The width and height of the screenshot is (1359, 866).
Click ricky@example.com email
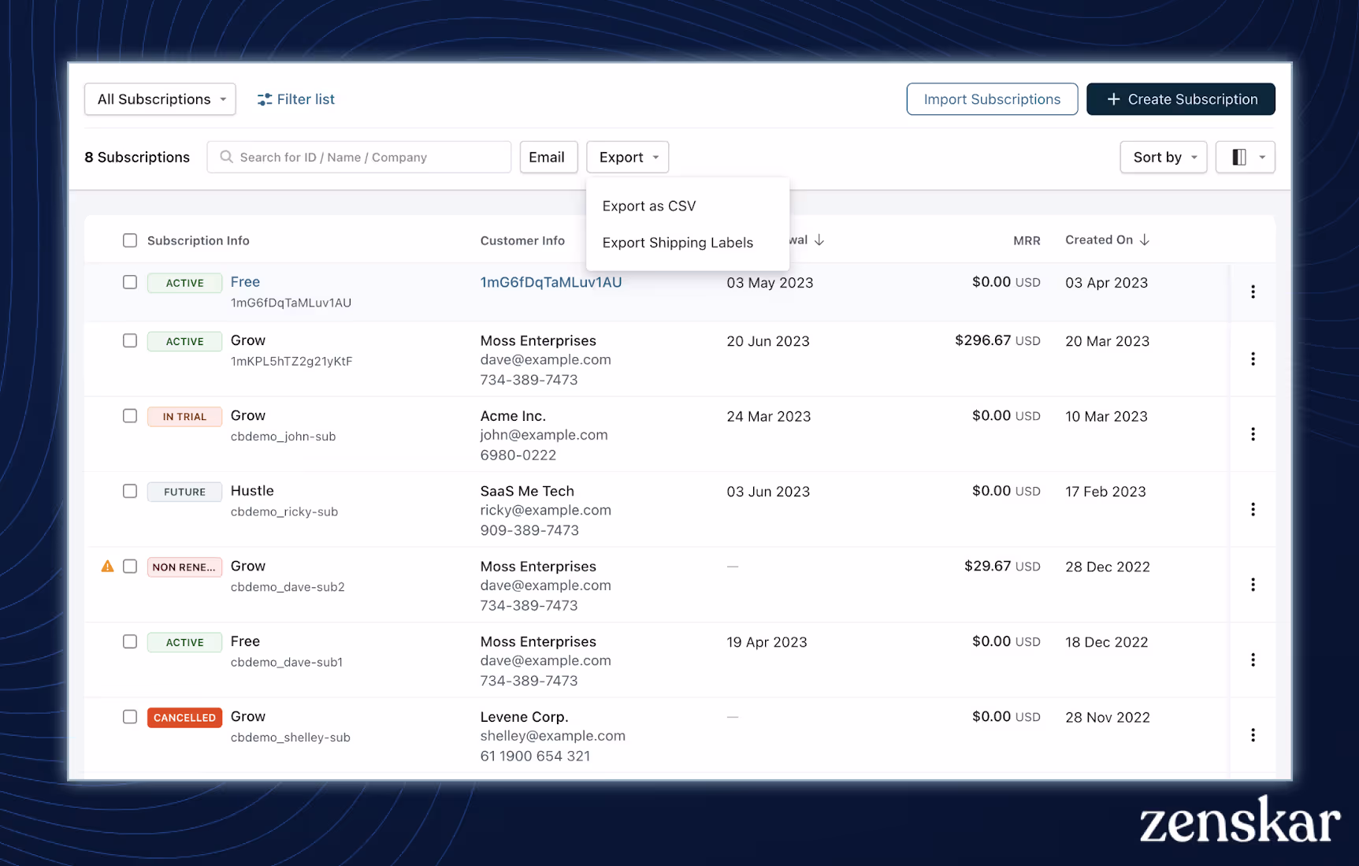(545, 510)
